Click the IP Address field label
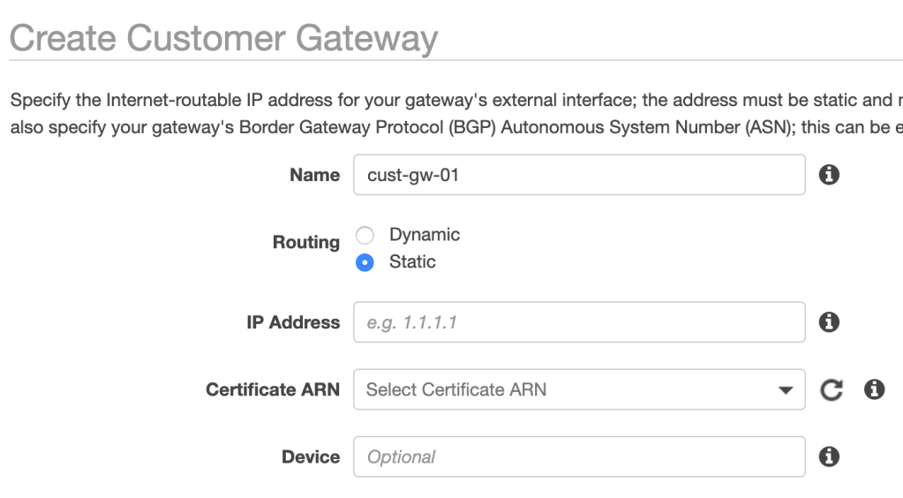903x498 pixels. tap(292, 322)
